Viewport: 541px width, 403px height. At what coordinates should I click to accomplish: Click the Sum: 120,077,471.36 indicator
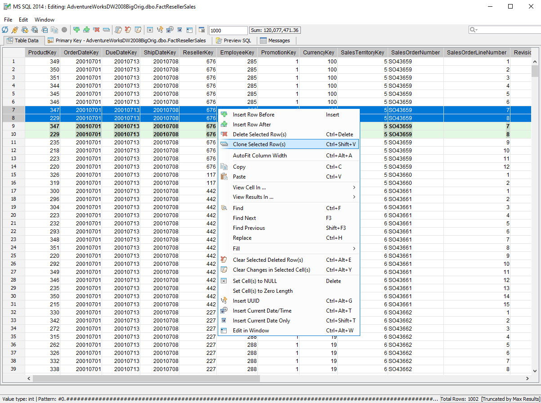tap(275, 30)
